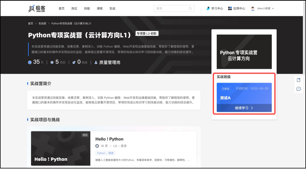Click the 应用中心 grid icon
This screenshot has height=169, width=306.
pos(230,8)
